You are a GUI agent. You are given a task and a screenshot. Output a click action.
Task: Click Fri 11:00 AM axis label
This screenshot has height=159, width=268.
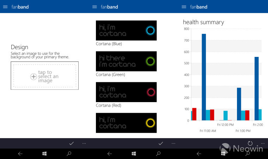pyautogui.click(x=208, y=131)
